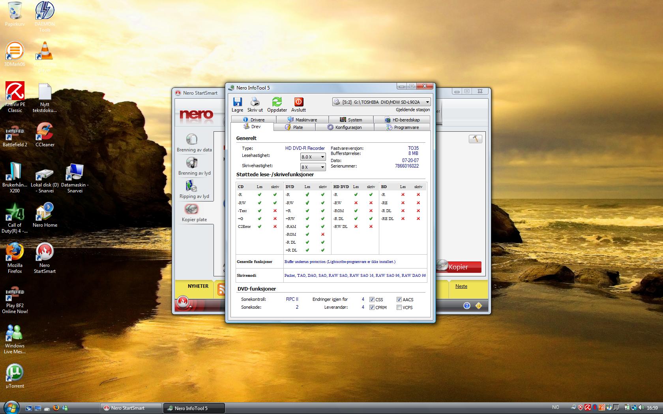The width and height of the screenshot is (663, 414).
Task: Click Firefox quick launch icon
Action: point(56,408)
